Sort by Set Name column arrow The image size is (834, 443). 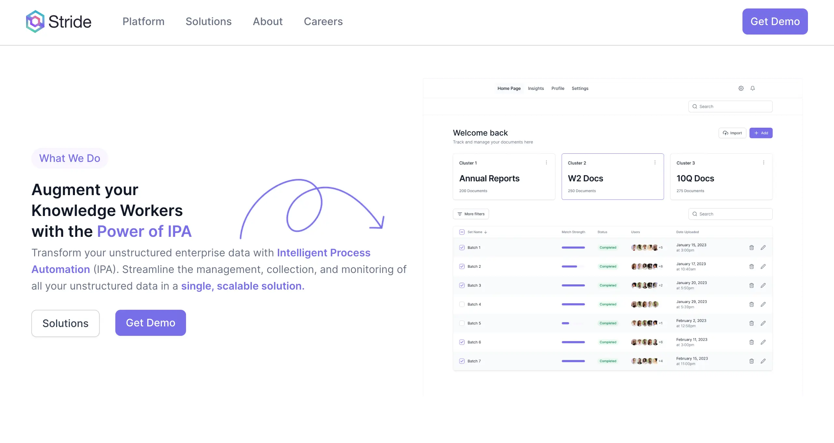click(485, 232)
